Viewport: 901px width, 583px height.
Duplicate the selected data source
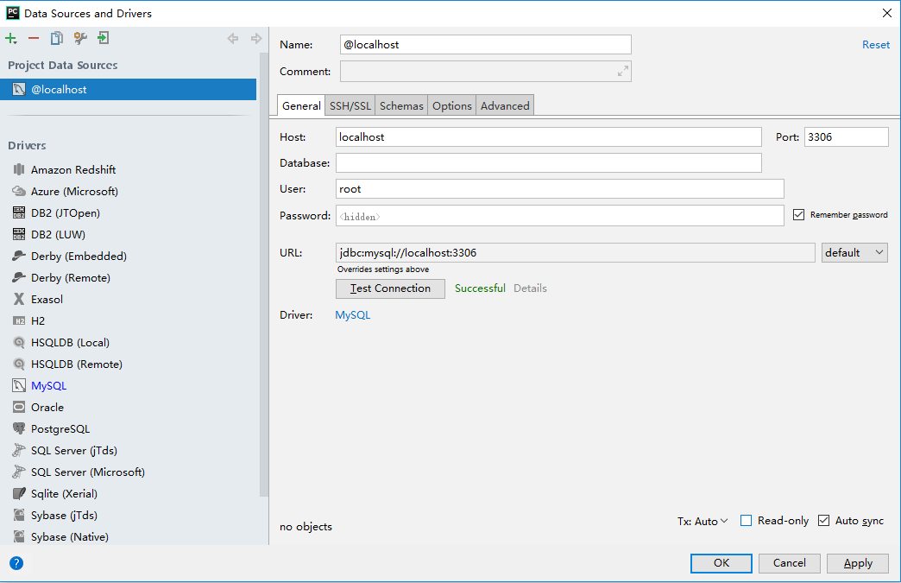coord(56,39)
